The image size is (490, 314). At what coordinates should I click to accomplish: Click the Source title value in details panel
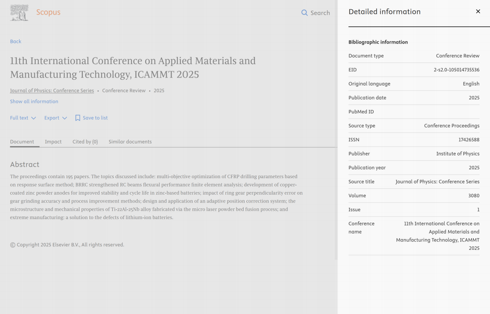click(x=437, y=182)
